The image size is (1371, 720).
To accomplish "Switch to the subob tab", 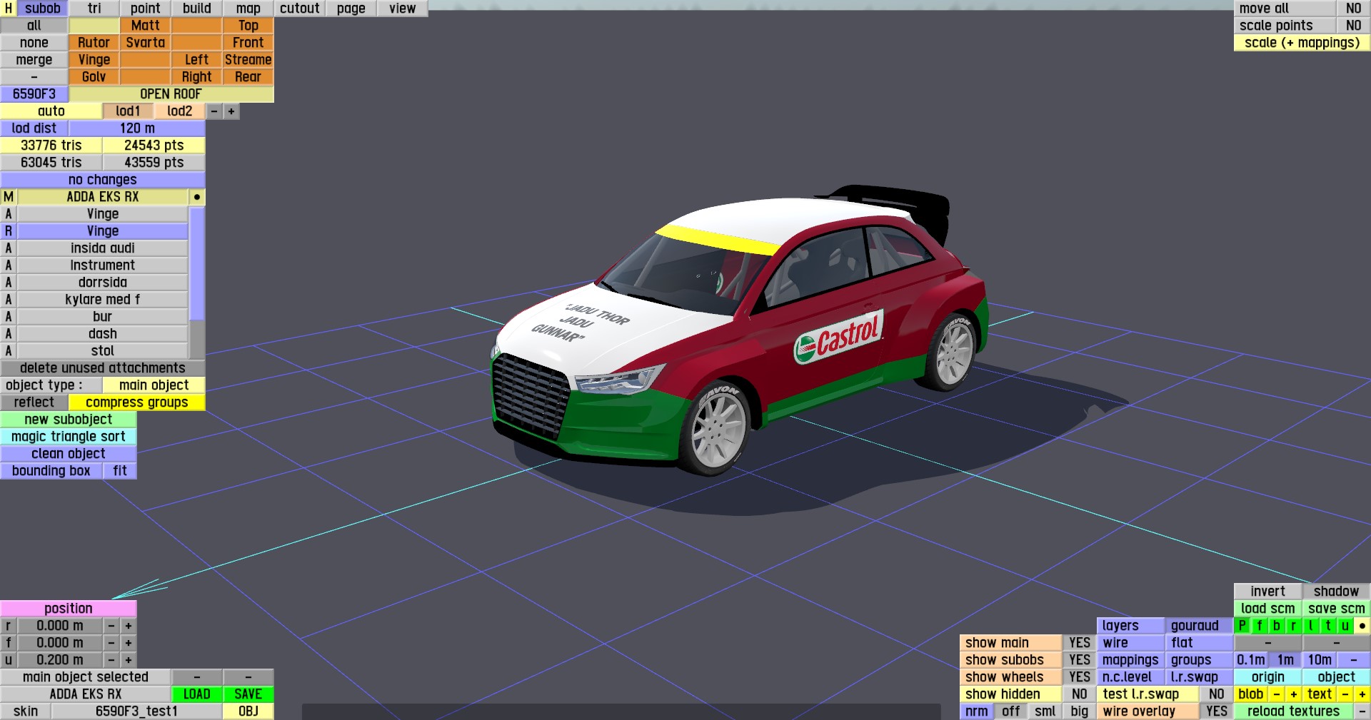I will [43, 9].
